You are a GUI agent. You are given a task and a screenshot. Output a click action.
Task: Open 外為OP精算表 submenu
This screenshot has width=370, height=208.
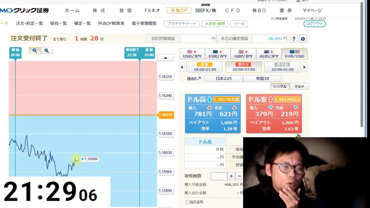111,23
